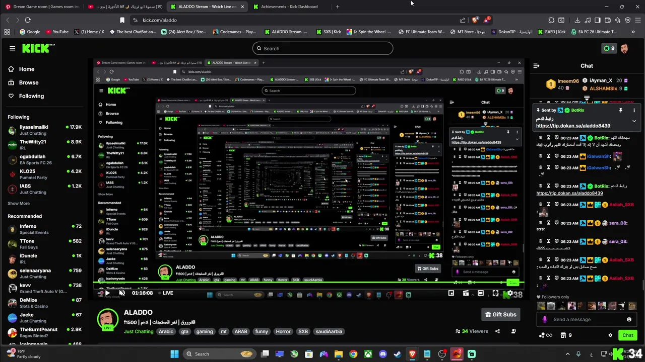Click the Send a message field
645x362 pixels.
(587, 319)
